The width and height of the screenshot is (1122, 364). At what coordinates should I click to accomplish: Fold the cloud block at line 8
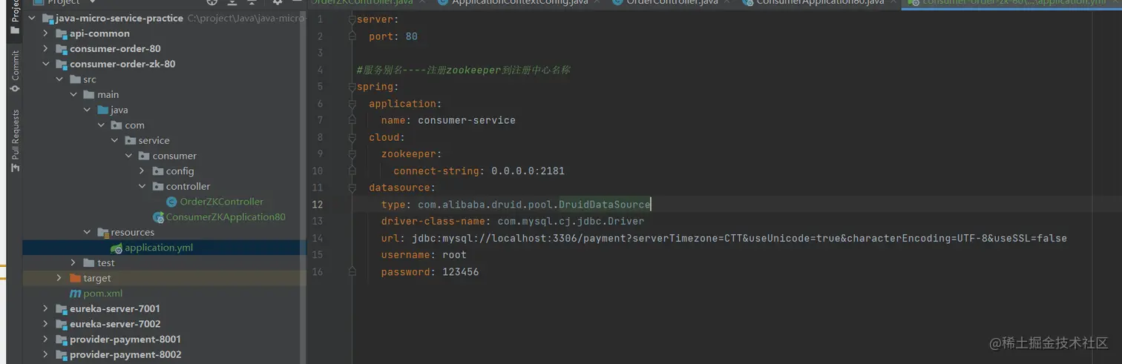point(352,137)
